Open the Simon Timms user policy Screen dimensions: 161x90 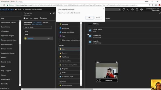coord(124,30)
